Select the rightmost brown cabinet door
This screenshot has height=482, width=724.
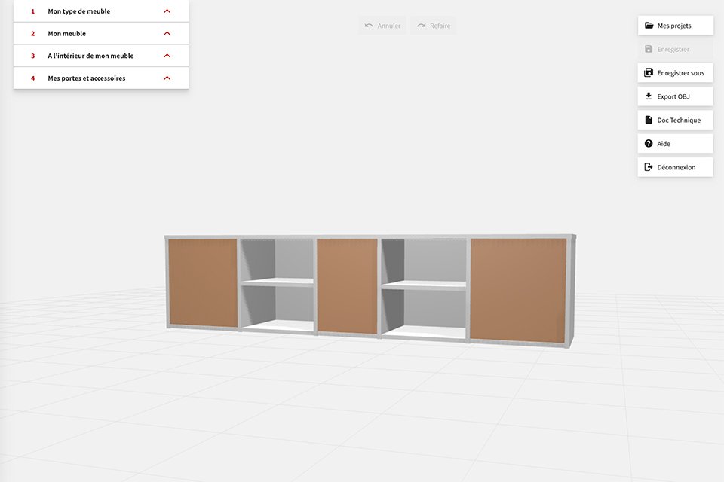[519, 290]
